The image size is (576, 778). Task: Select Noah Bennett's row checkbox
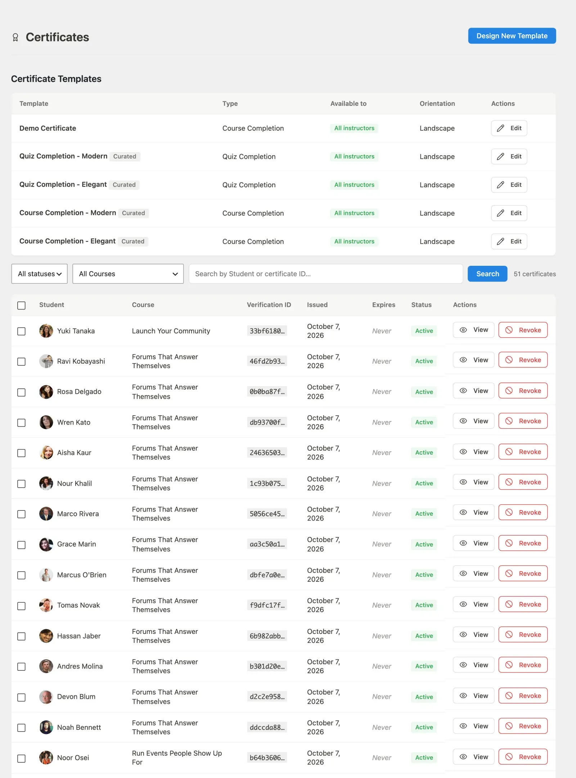click(22, 728)
